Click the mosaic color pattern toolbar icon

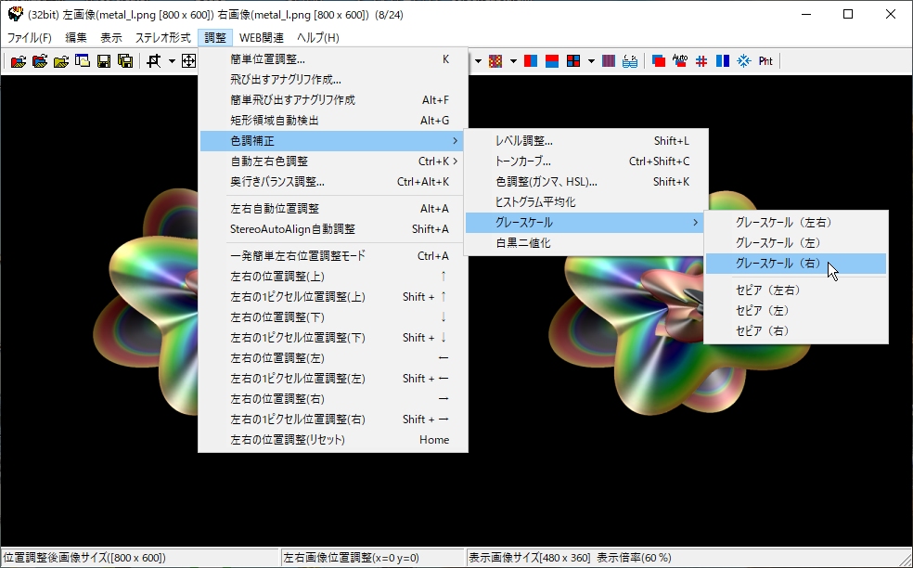(x=495, y=61)
